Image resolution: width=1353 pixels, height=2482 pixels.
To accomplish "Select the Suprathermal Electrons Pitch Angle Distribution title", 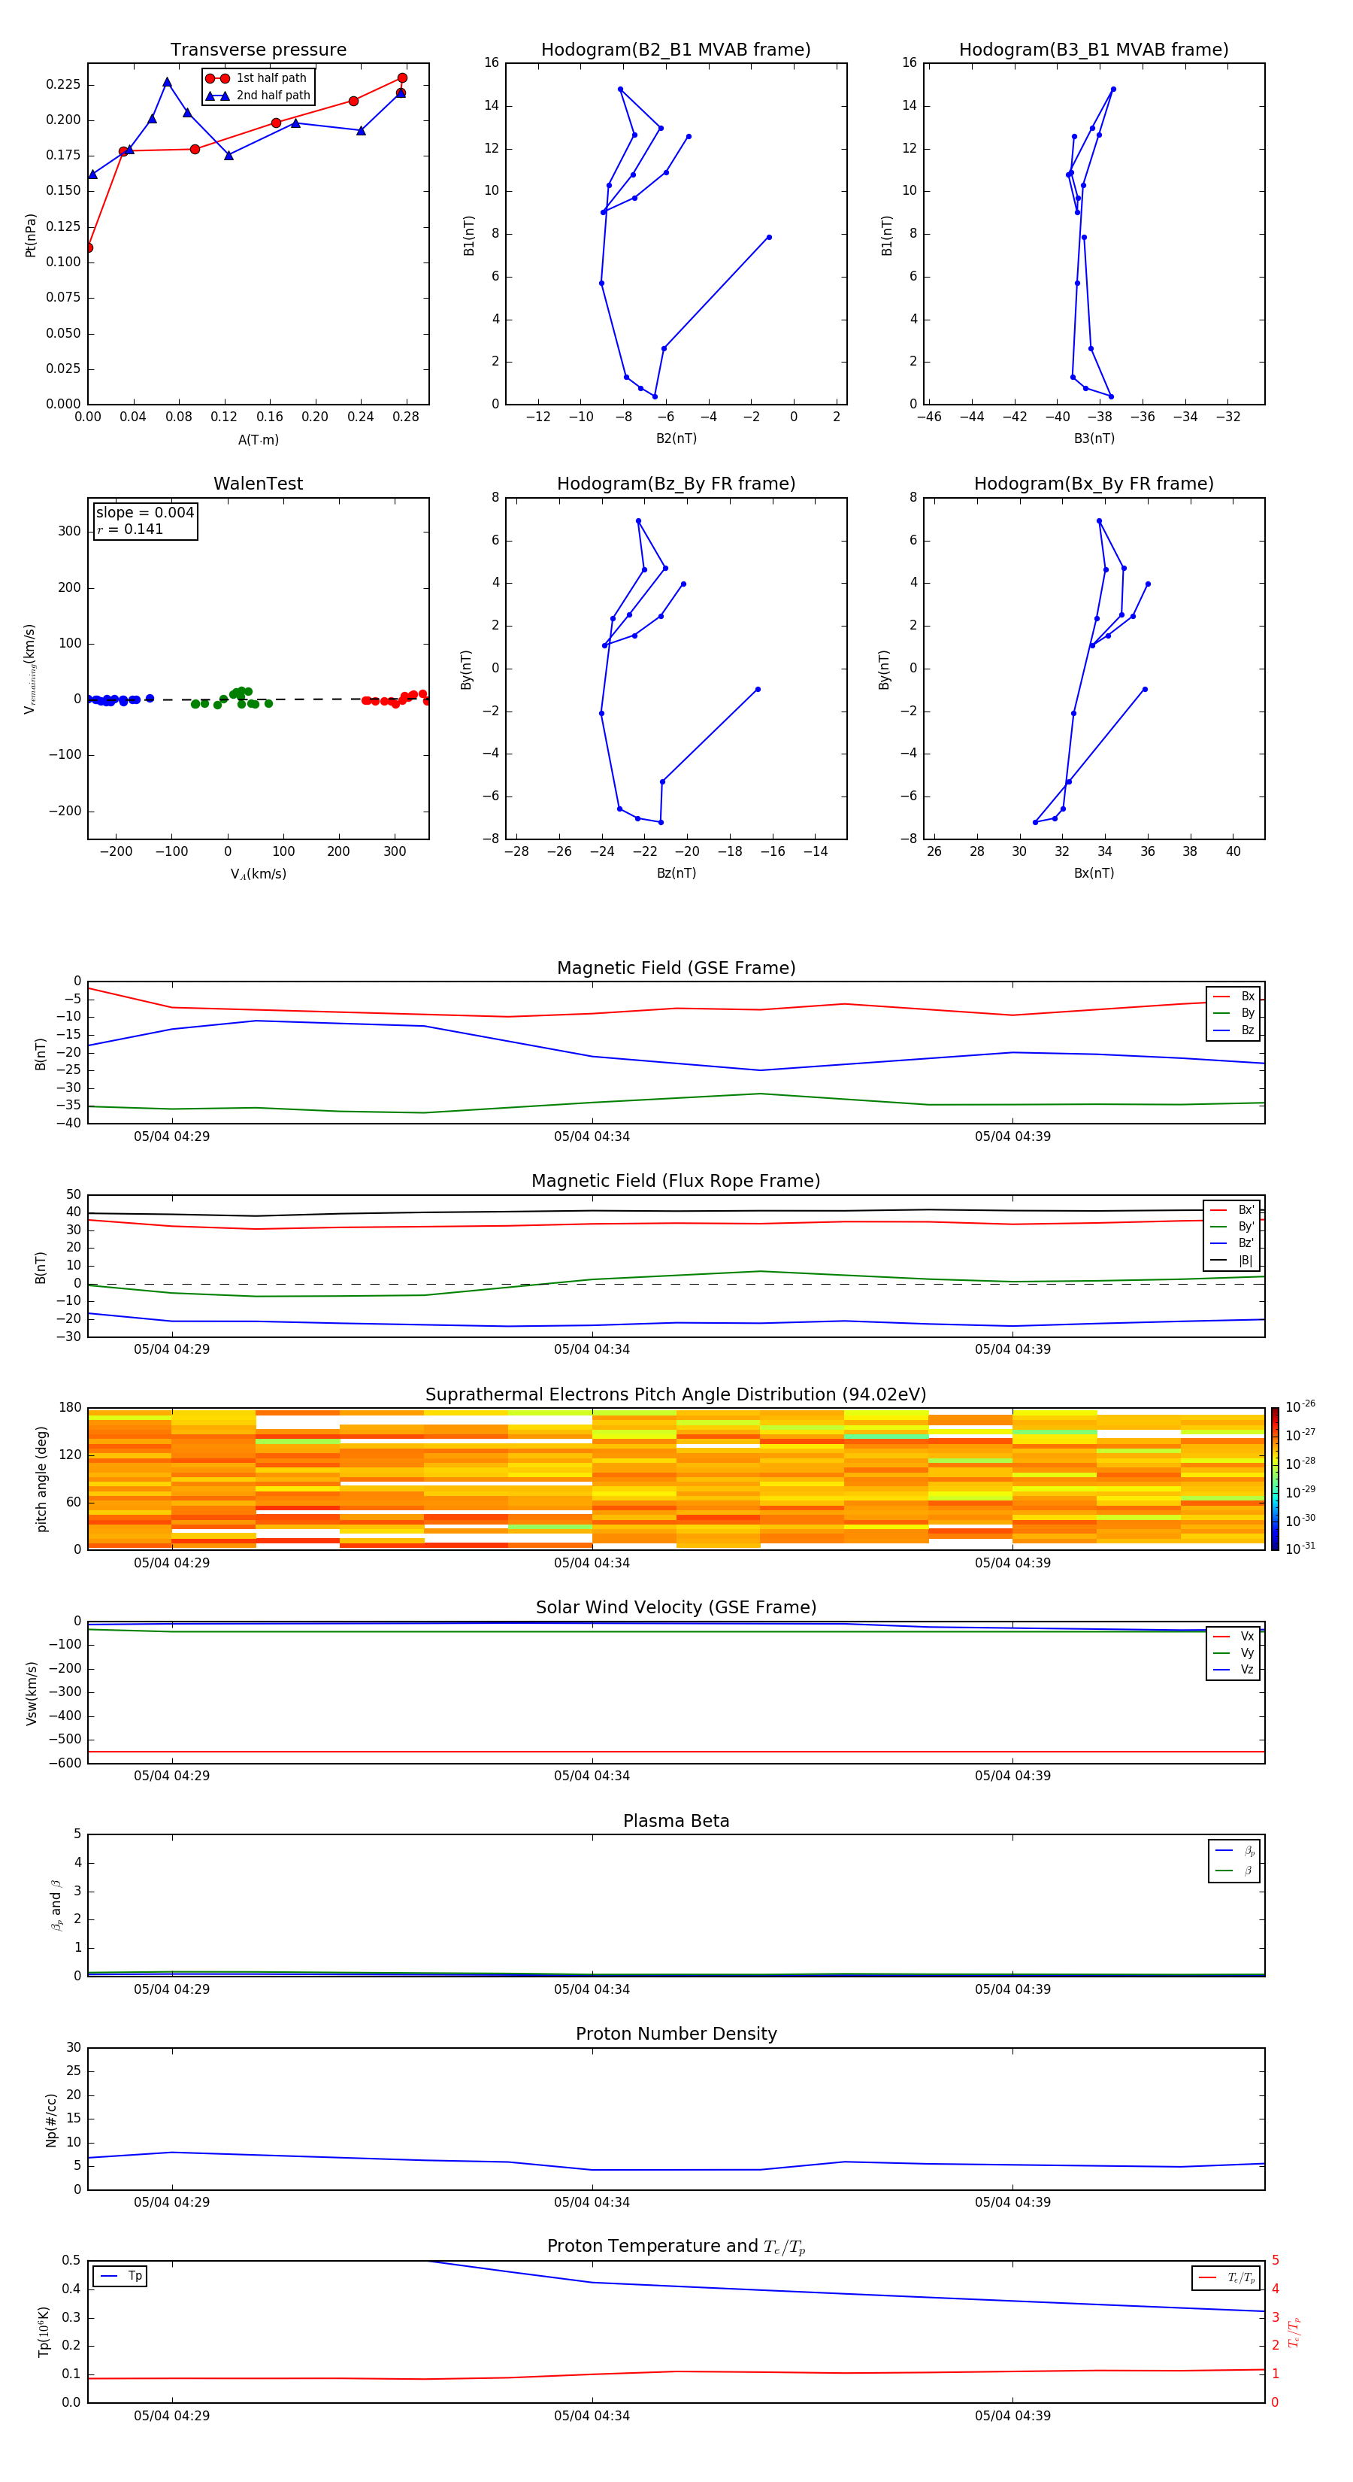I will pyautogui.click(x=676, y=1394).
